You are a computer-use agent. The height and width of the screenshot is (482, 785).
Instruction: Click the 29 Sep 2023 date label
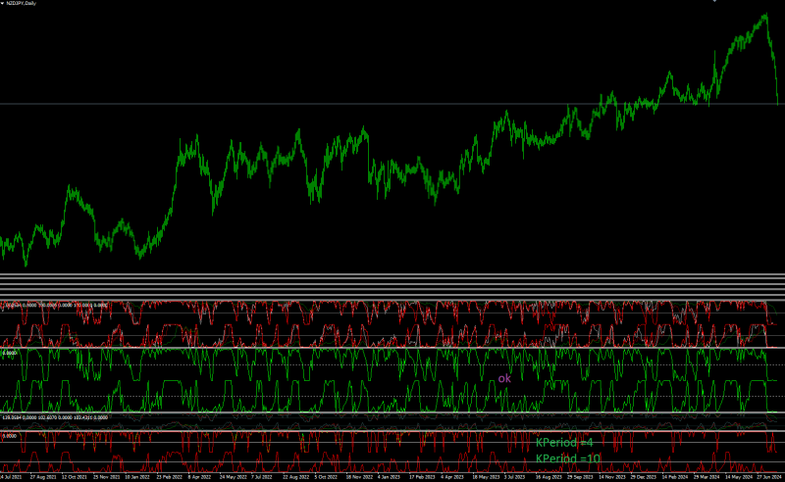pos(580,477)
